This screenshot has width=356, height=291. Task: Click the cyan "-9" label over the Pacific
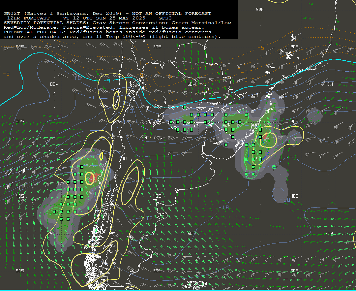107,81
